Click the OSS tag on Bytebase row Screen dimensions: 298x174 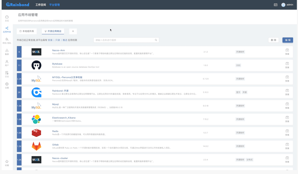[x=238, y=65]
